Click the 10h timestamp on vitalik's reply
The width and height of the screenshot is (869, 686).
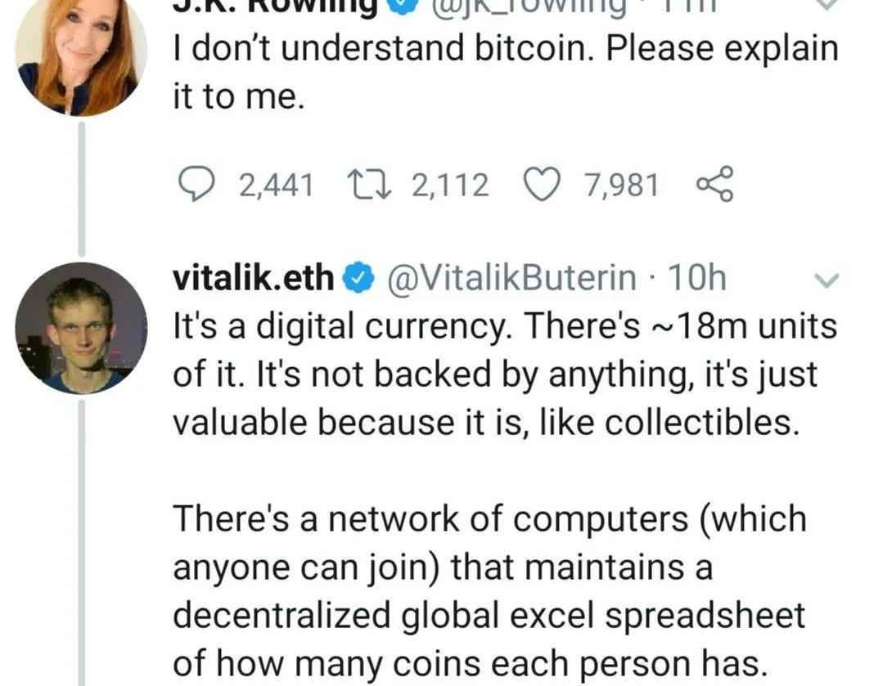point(698,279)
